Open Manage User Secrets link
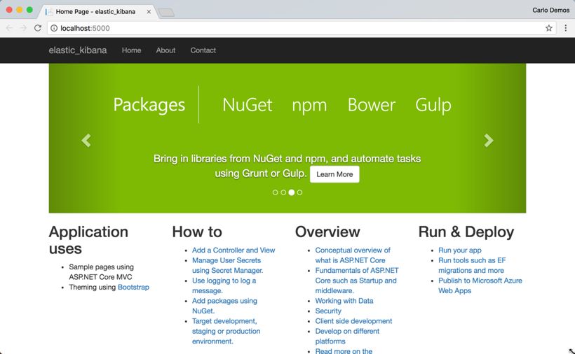 (228, 266)
